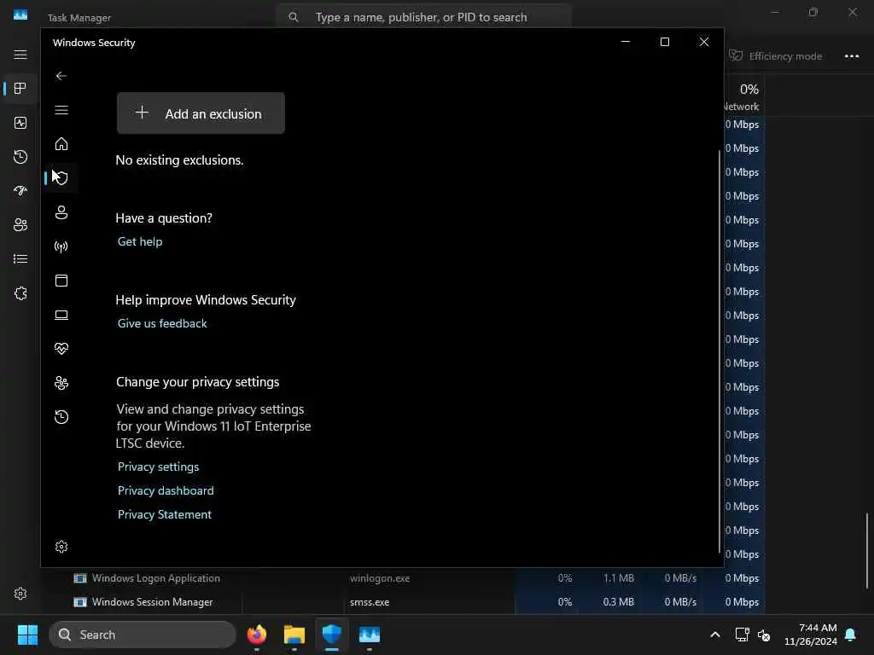Open Firewall & network protection icon
This screenshot has width=874, height=655.
(61, 246)
